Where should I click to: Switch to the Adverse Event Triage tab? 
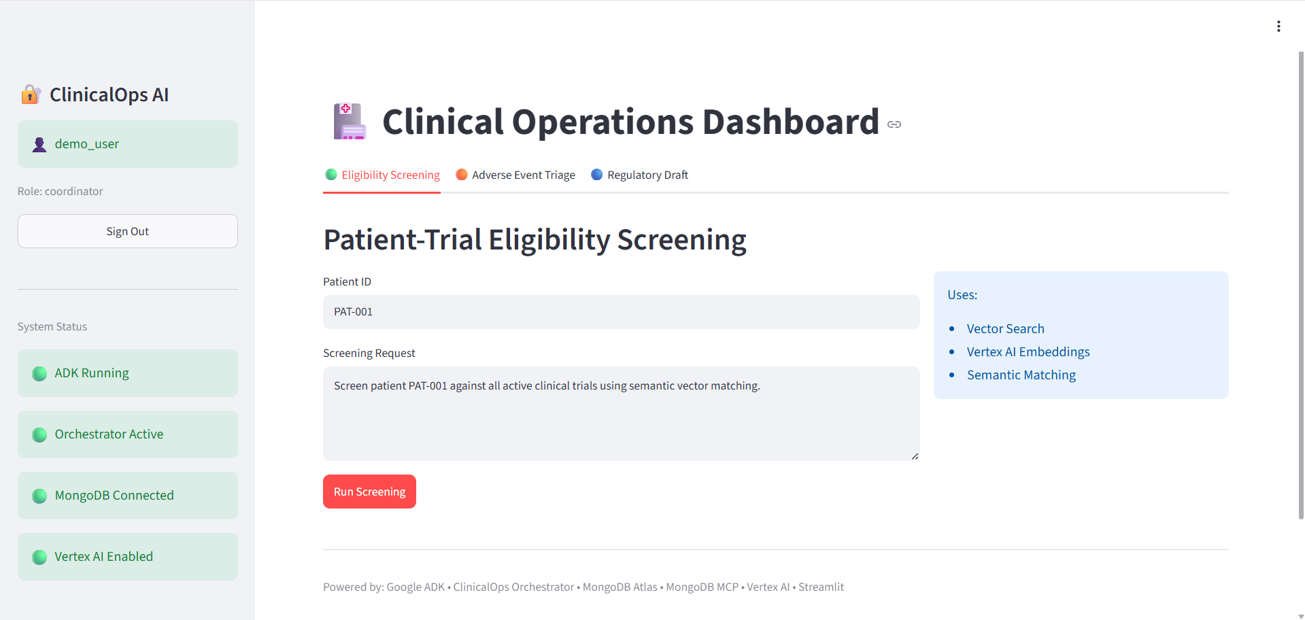(x=515, y=175)
